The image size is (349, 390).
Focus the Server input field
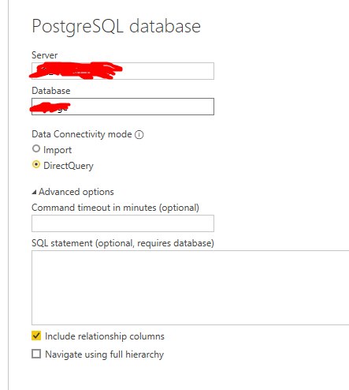point(123,71)
